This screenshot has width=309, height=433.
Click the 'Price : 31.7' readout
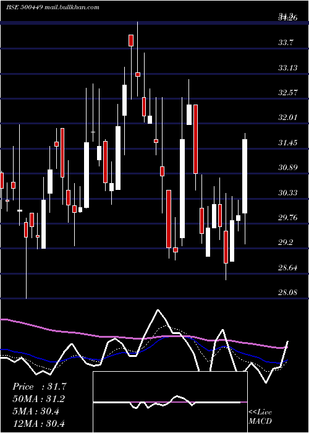click(39, 387)
